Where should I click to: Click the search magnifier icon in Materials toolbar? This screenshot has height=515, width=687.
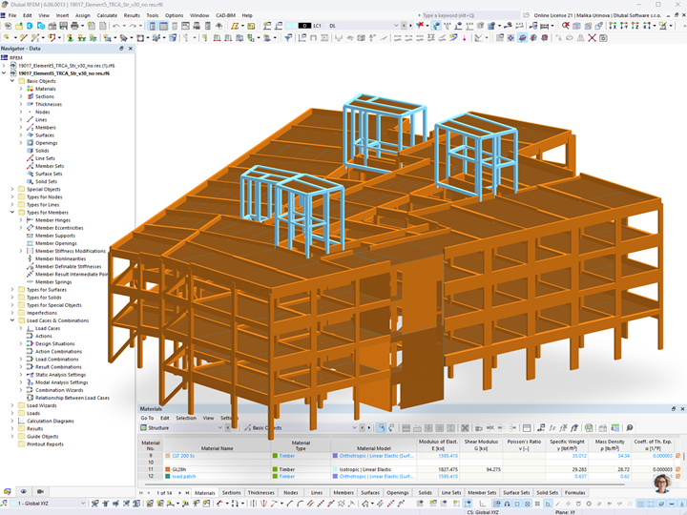(630, 428)
